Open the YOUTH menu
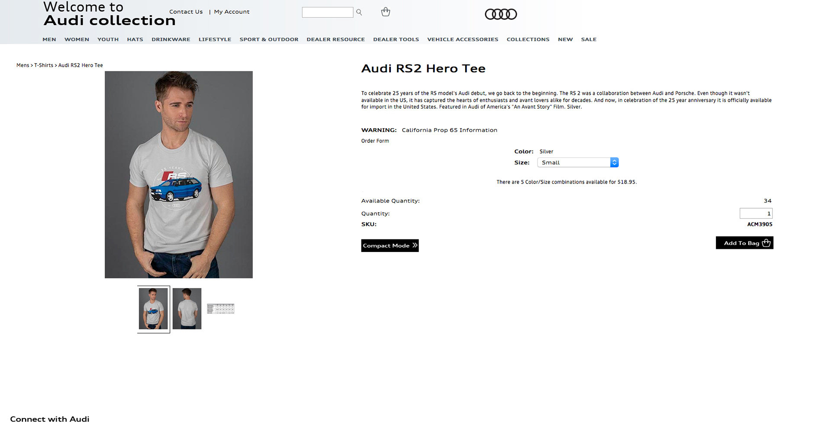 tap(108, 39)
